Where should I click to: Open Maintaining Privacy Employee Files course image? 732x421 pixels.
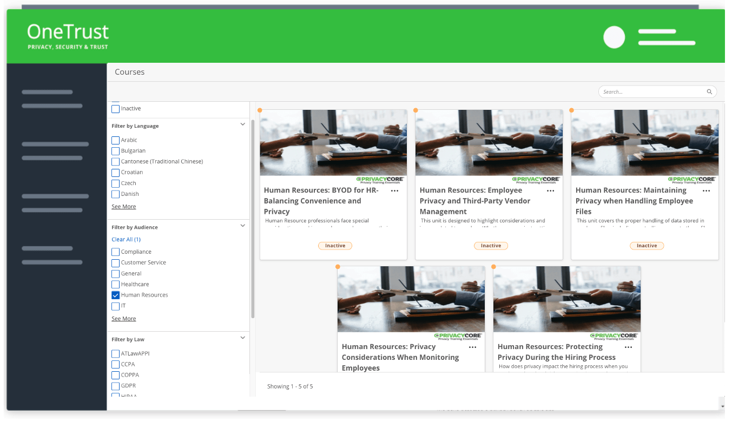pos(645,143)
